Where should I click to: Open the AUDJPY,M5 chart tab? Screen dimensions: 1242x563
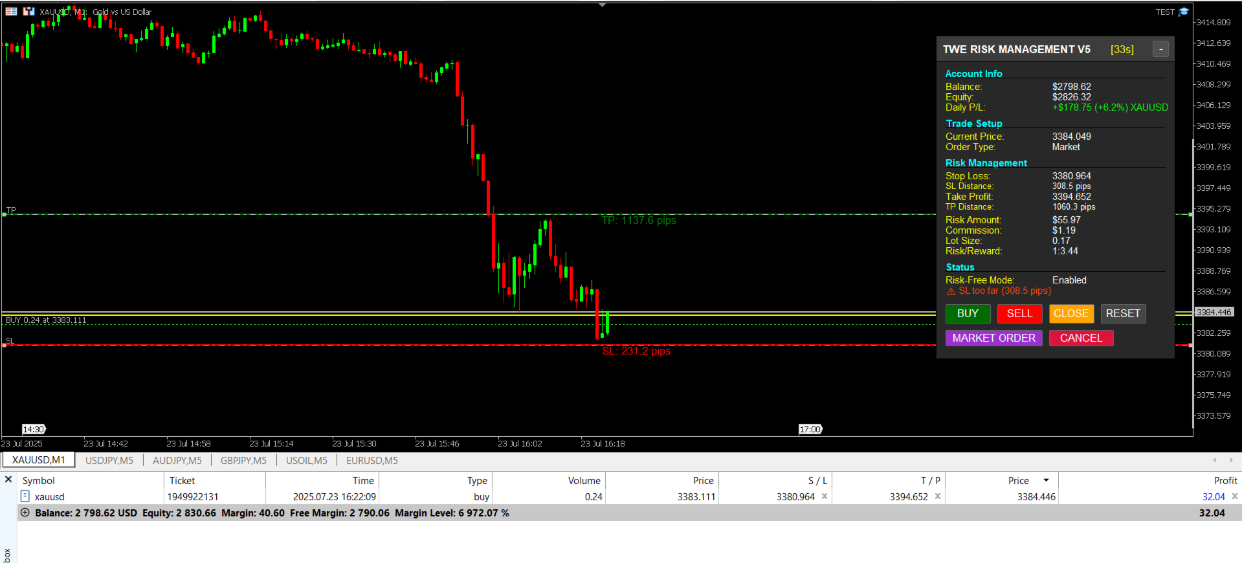coord(177,460)
